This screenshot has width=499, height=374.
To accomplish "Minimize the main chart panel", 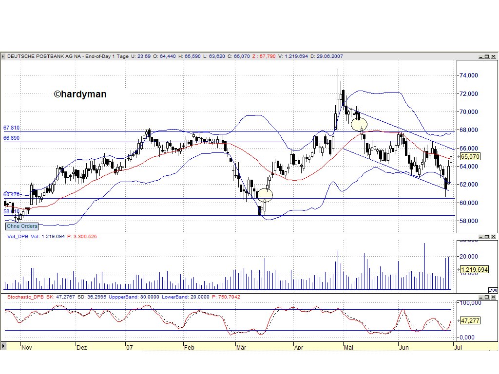I will [x=481, y=56].
